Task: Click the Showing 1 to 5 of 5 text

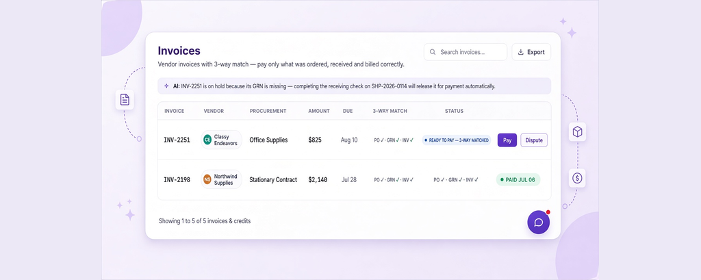Action: click(x=205, y=221)
